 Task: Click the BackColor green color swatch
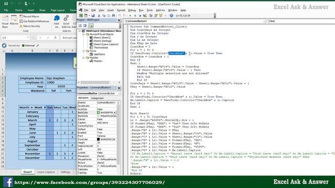point(98,112)
